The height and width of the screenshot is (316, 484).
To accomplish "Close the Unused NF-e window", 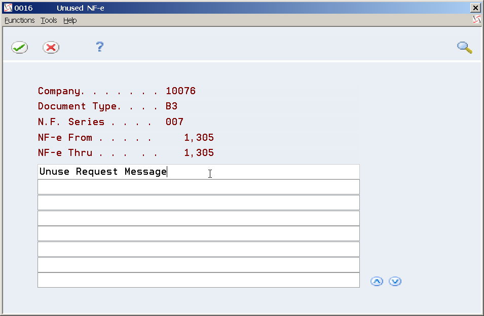I will pyautogui.click(x=475, y=8).
